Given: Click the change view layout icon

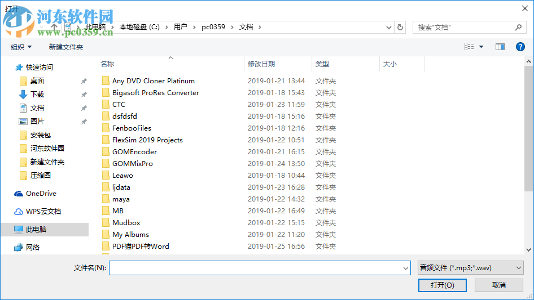Looking at the screenshot, I should (469, 47).
